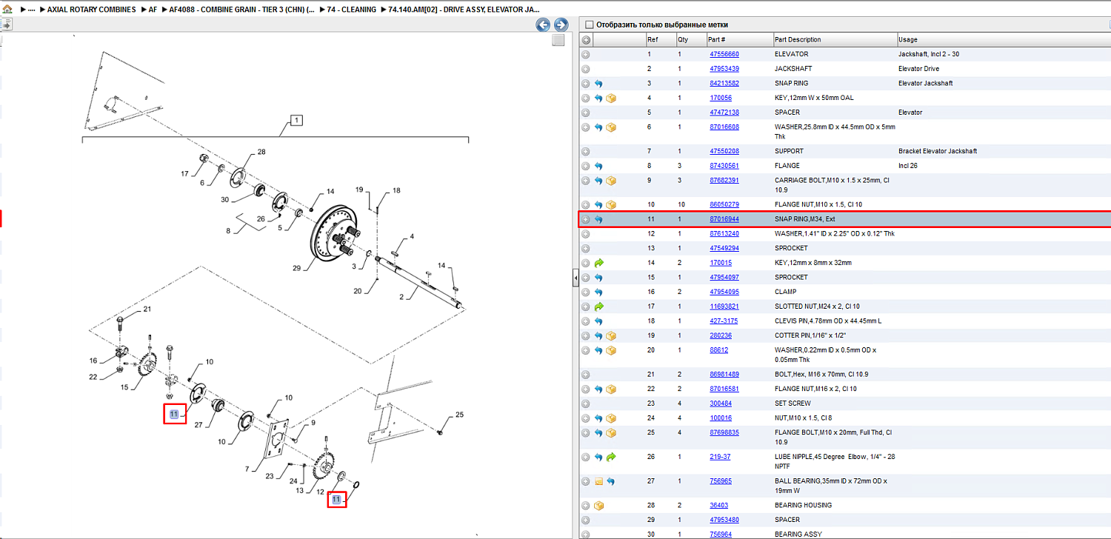Click blue arrow for CLAMP row
The width and height of the screenshot is (1111, 539).
point(598,292)
